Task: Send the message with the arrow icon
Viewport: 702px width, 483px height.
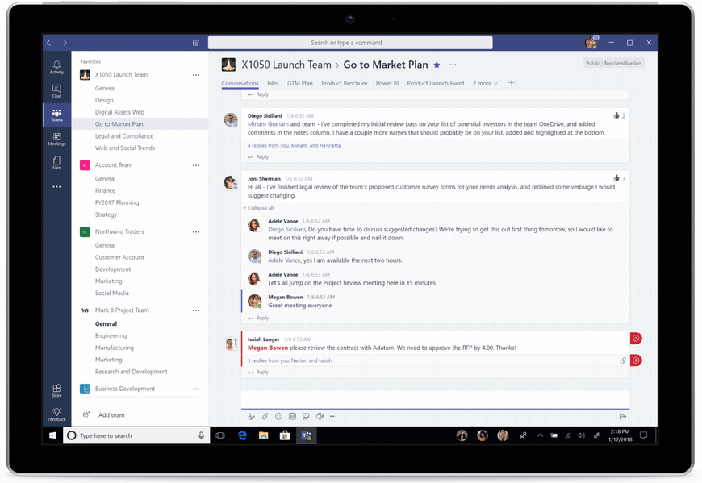Action: click(x=623, y=416)
